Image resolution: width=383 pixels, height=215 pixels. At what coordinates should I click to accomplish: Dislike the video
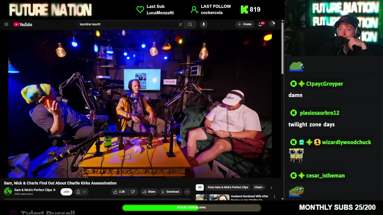tap(133, 192)
